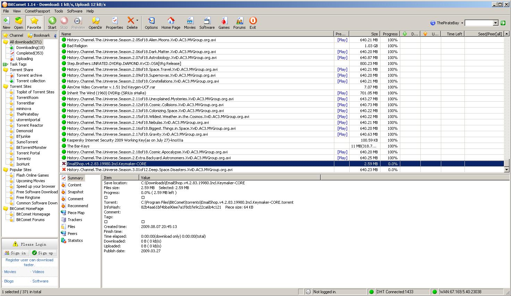Viewport: 511px width, 296px height.
Task: Click the Sign in button
Action: coord(15,253)
